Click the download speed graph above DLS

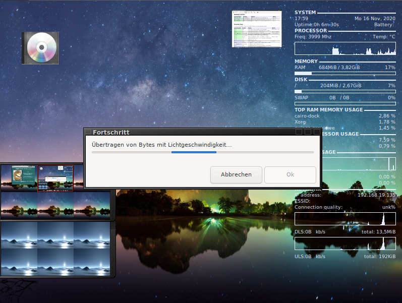click(x=345, y=218)
